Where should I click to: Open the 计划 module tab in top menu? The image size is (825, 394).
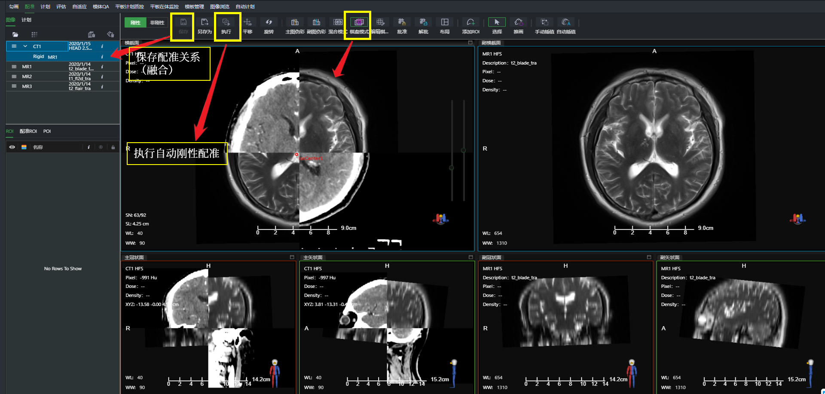coord(45,6)
